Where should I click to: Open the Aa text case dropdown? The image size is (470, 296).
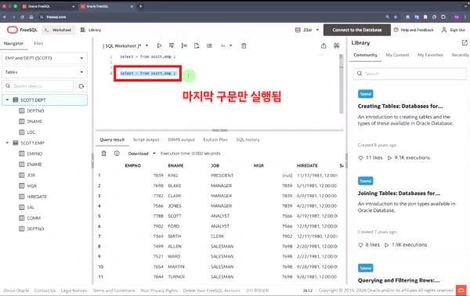[226, 45]
